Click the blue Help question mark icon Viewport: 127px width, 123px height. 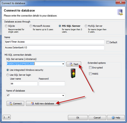point(113,118)
